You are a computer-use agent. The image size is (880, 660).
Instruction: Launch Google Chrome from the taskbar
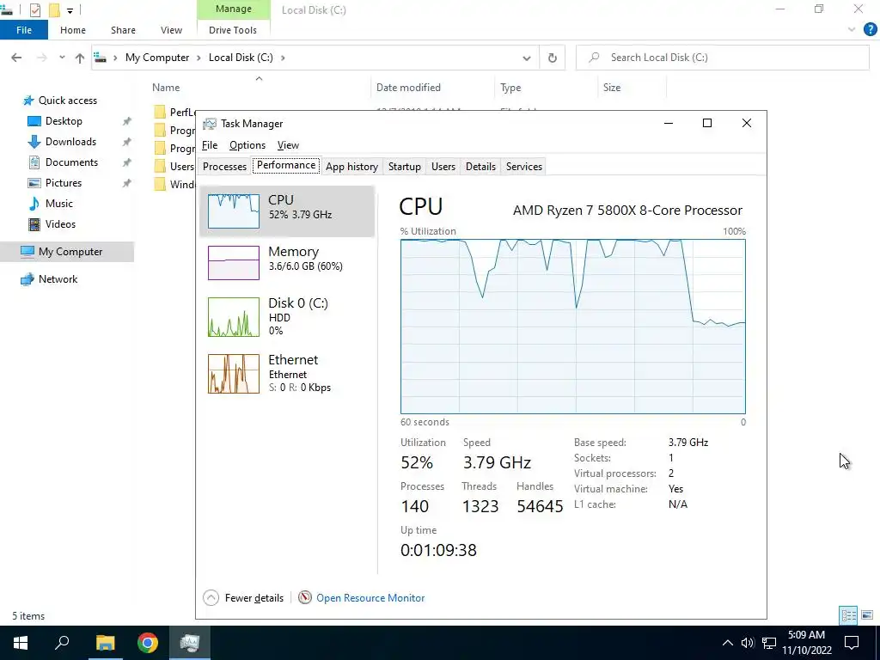[x=148, y=643]
